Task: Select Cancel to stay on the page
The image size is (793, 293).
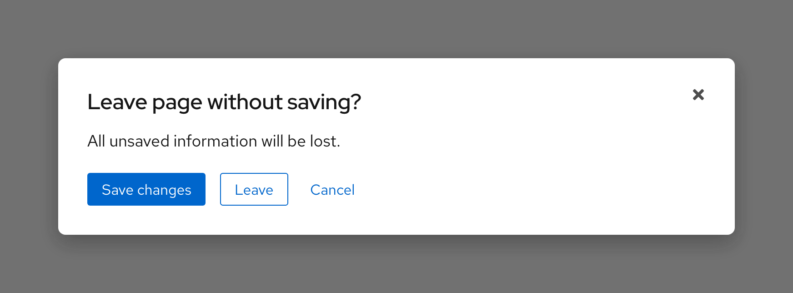Action: point(332,189)
